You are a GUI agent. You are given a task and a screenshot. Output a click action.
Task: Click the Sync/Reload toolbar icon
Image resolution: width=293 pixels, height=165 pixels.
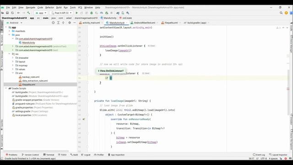point(12,13)
